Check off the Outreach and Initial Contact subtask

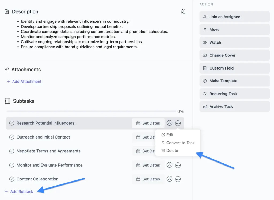12,137
